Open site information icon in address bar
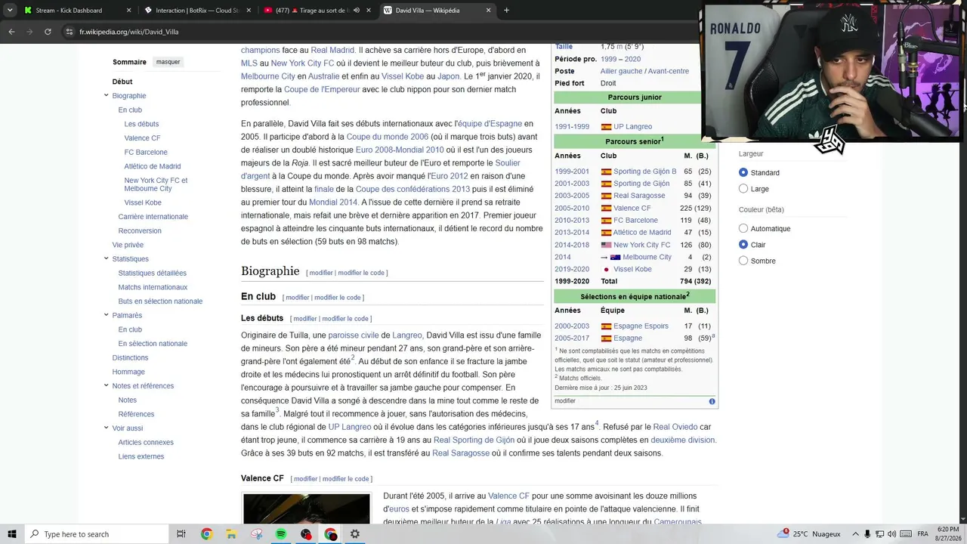 click(x=69, y=32)
